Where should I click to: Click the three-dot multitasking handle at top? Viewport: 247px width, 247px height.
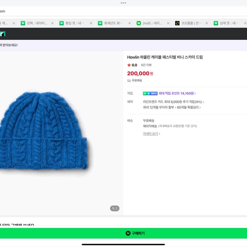(x=123, y=3)
